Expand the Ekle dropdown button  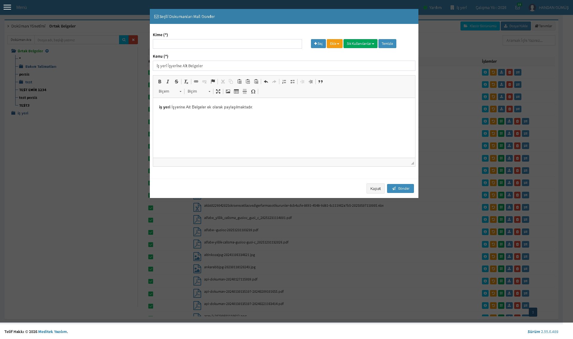pos(335,44)
